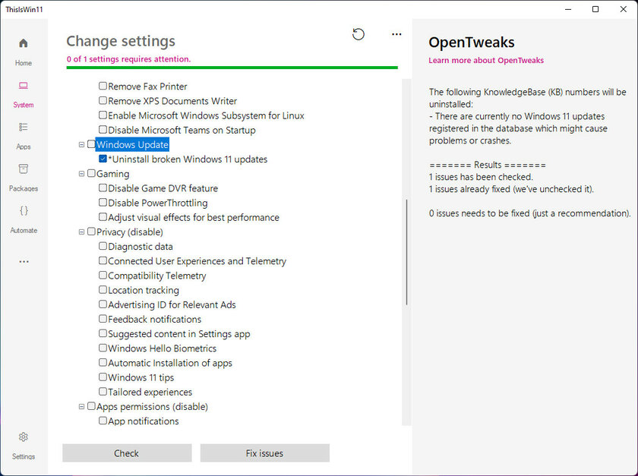Select the Apps permissions (disable) tree item
638x476 pixels.
click(x=152, y=406)
